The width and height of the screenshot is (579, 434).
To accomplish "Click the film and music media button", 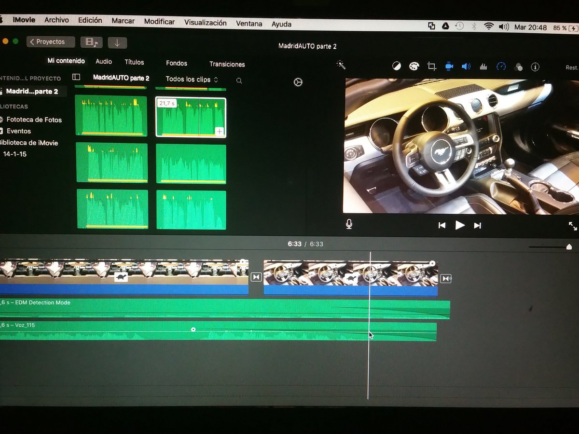I will [92, 42].
